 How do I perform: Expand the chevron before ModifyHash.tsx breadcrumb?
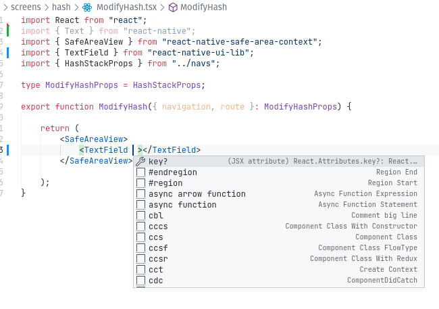pyautogui.click(x=76, y=7)
